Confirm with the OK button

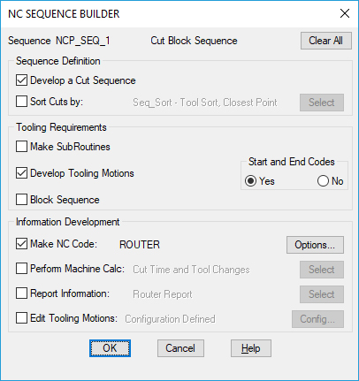pyautogui.click(x=110, y=348)
